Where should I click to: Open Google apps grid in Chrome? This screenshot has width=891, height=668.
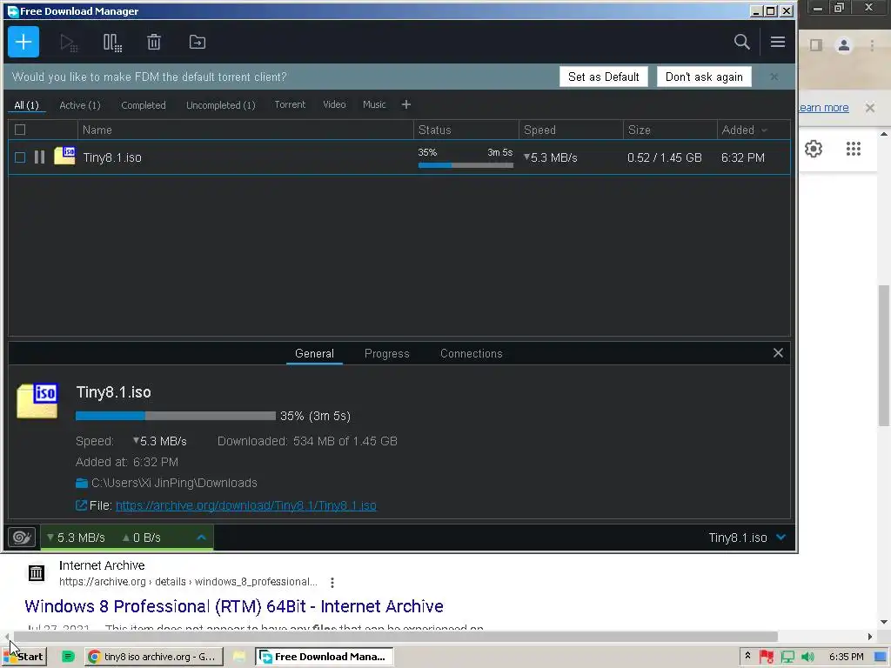tap(853, 149)
